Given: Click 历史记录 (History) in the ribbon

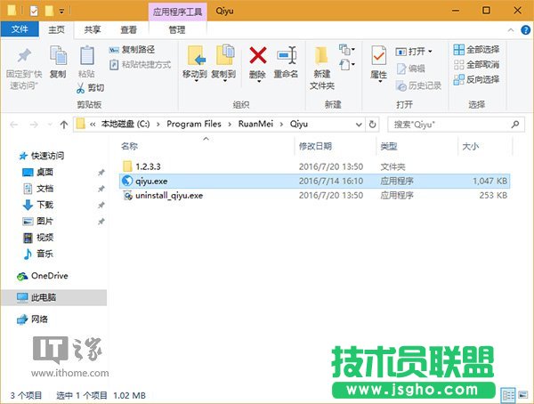Looking at the screenshot, I should [419, 85].
